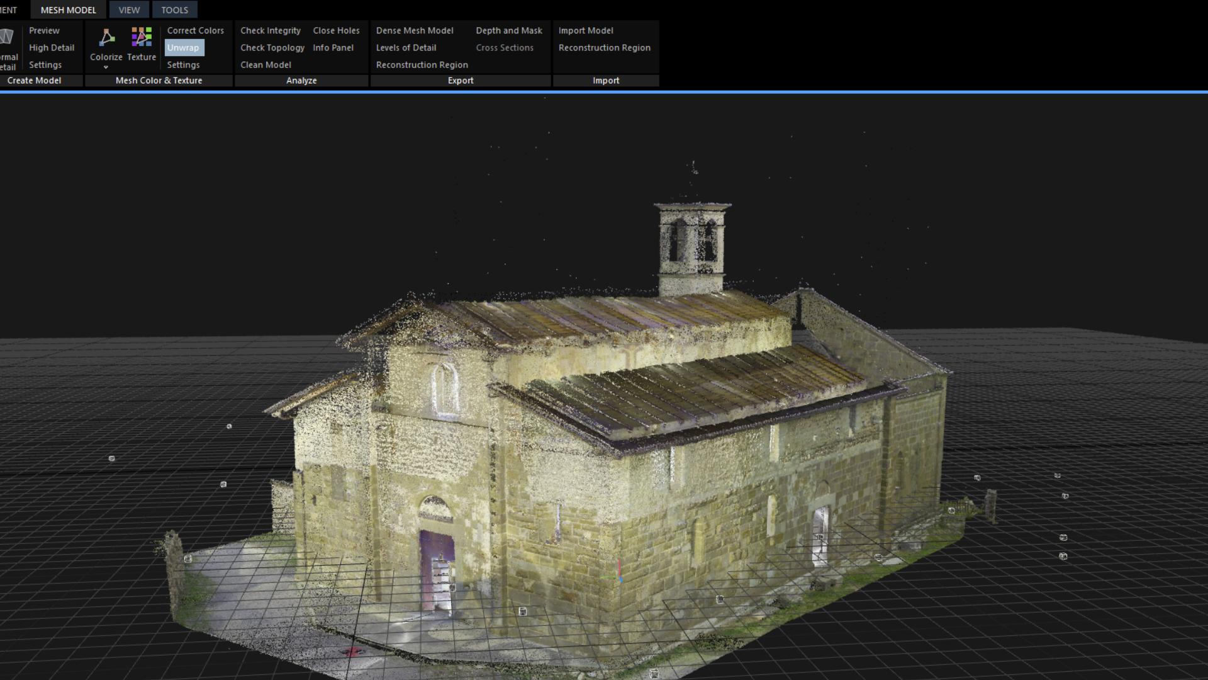Click Close Holes
The image size is (1208, 680).
coord(336,30)
